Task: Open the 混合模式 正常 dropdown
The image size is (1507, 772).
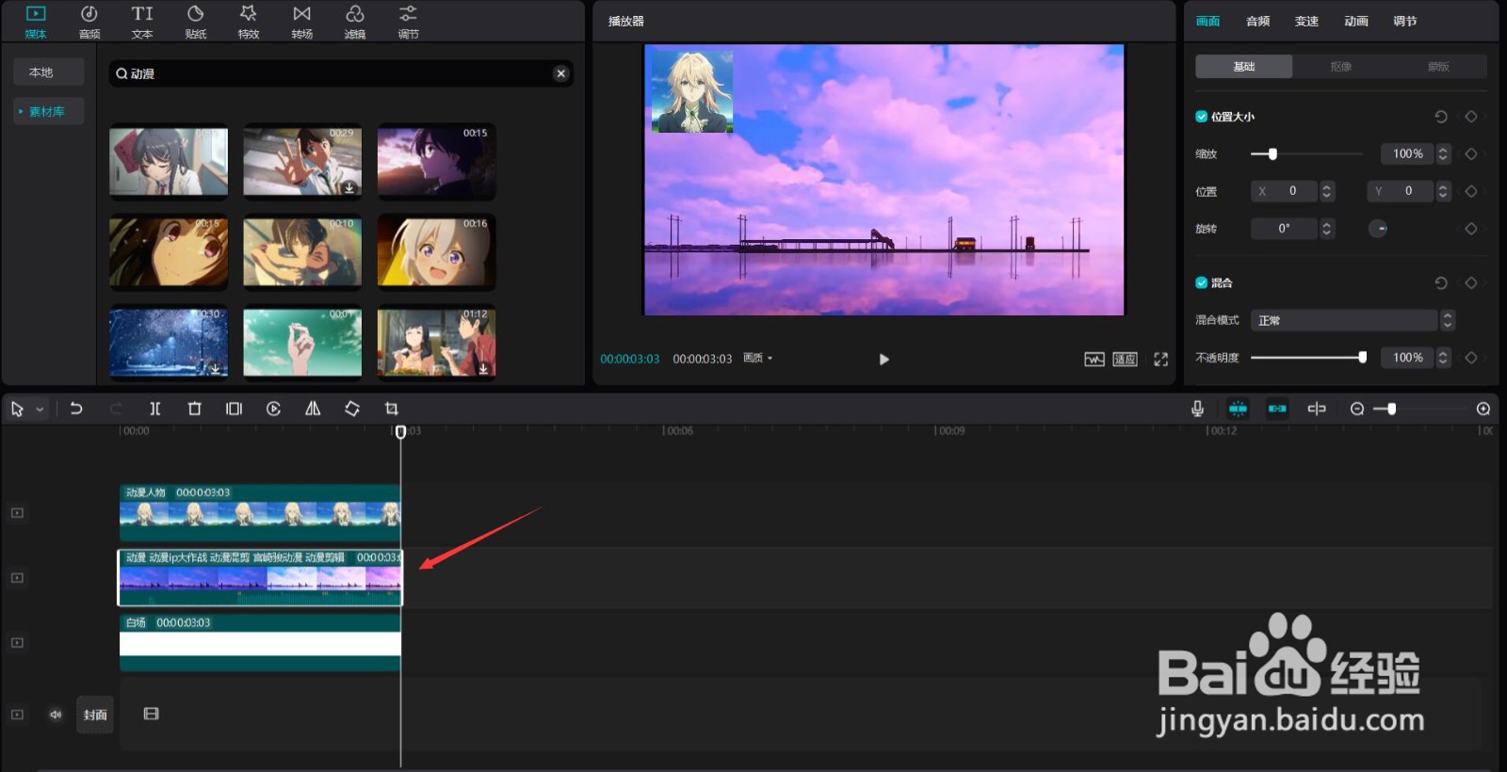Action: point(1353,320)
